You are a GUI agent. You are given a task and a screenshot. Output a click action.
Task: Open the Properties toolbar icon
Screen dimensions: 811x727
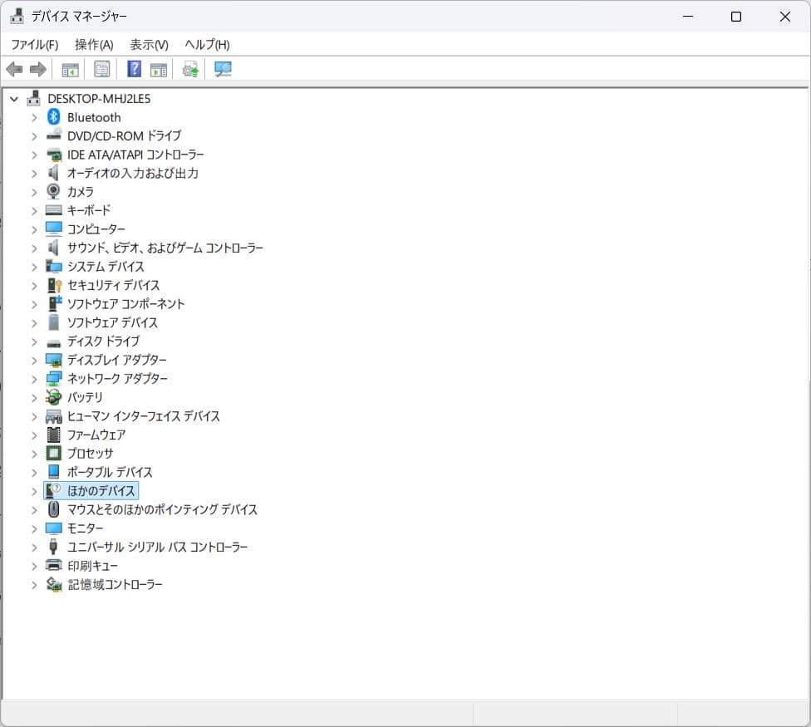[101, 68]
